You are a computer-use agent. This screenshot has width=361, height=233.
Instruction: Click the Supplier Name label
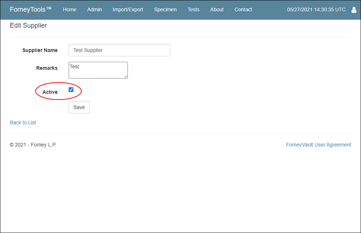pyautogui.click(x=40, y=50)
